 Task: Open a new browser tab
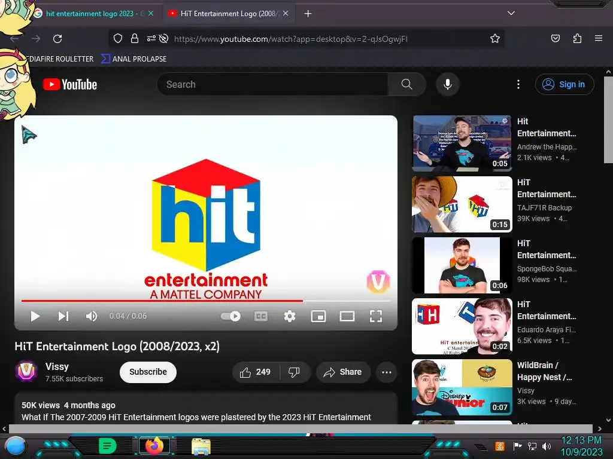pos(308,14)
